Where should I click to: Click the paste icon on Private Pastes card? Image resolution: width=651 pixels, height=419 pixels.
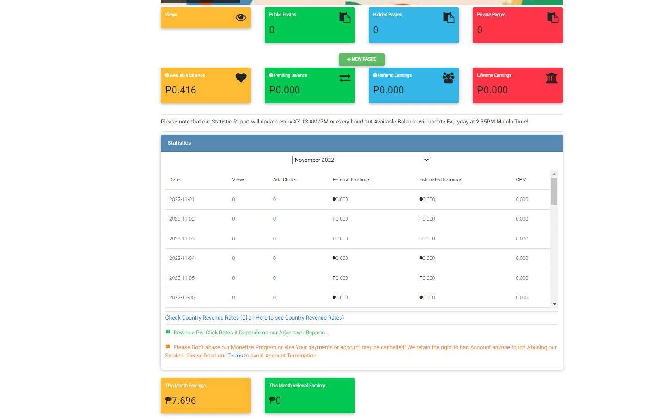553,18
